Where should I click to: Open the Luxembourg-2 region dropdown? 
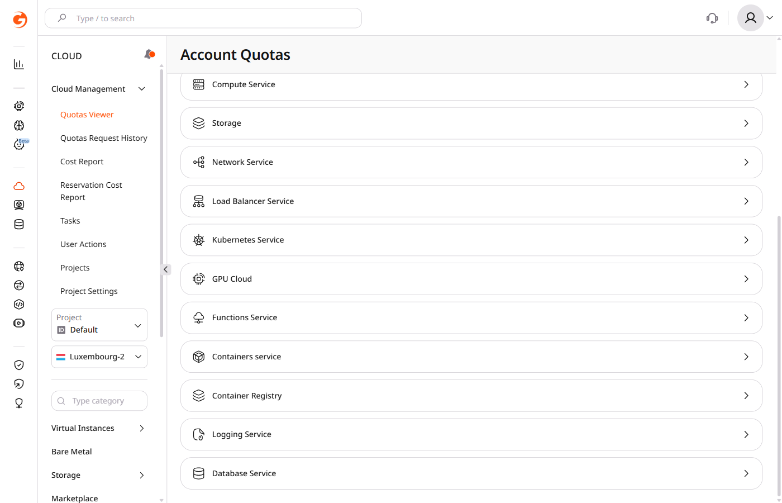pyautogui.click(x=99, y=357)
